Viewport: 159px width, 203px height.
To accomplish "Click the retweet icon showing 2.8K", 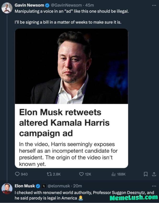I will coord(48,174).
